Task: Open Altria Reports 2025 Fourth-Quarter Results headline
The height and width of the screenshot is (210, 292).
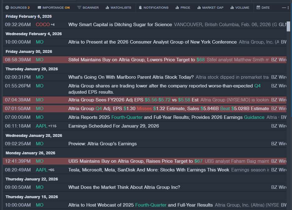Action: coord(166,117)
